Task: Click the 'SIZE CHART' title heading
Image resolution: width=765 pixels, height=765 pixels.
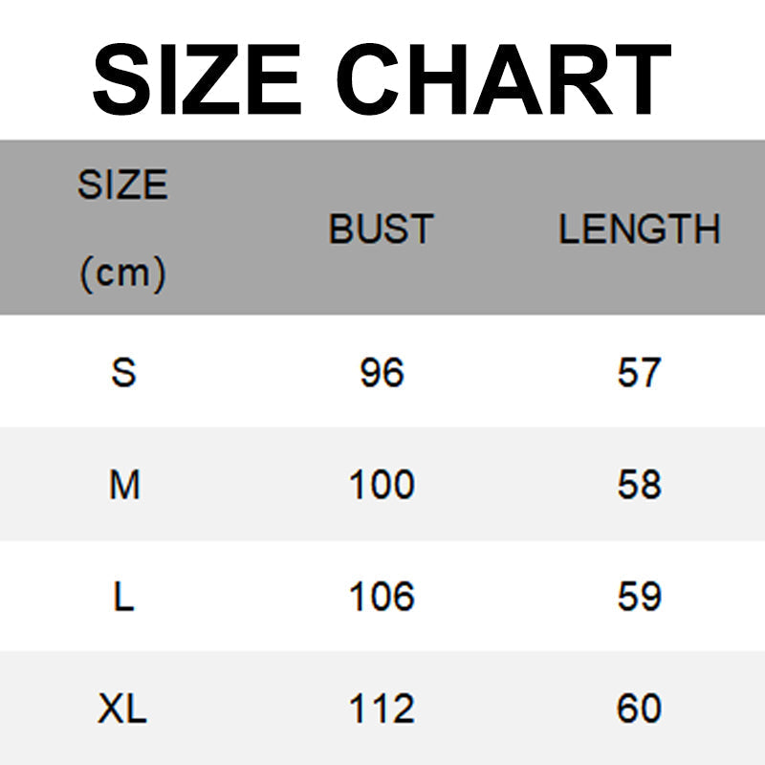Action: 382,78
